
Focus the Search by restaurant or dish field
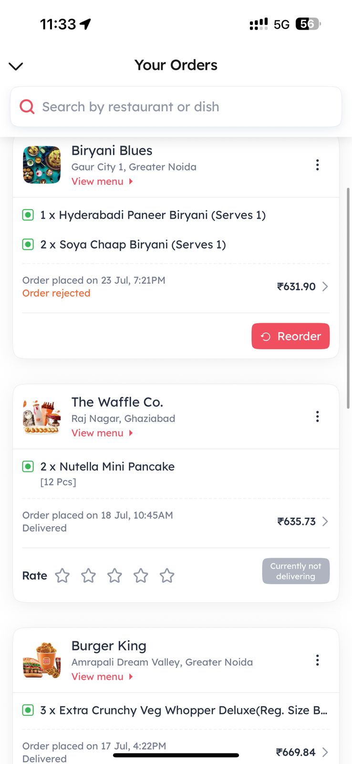coord(186,106)
